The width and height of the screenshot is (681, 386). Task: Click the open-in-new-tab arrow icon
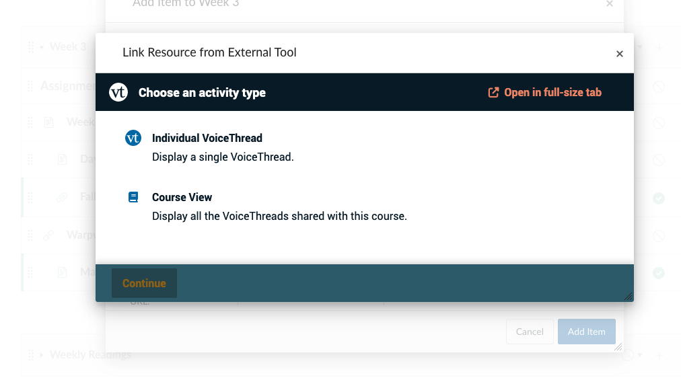pyautogui.click(x=493, y=93)
